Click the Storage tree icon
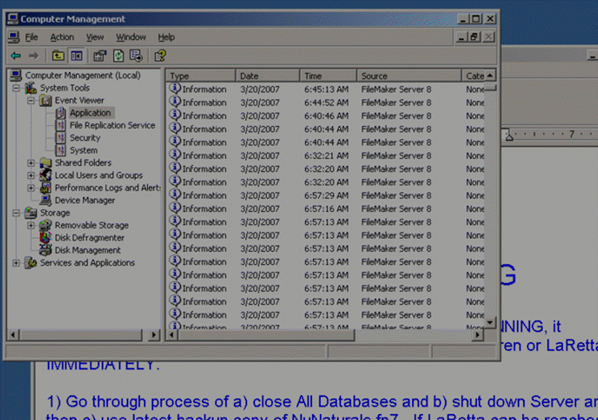Screen dimensions: 598x420 [x=31, y=213]
